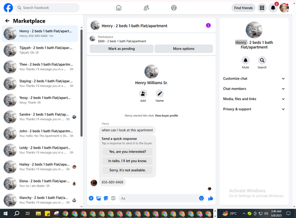
Task: Open Windows Start menu
Action: coord(5,213)
